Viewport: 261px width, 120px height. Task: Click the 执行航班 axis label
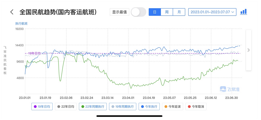click(x=22, y=24)
